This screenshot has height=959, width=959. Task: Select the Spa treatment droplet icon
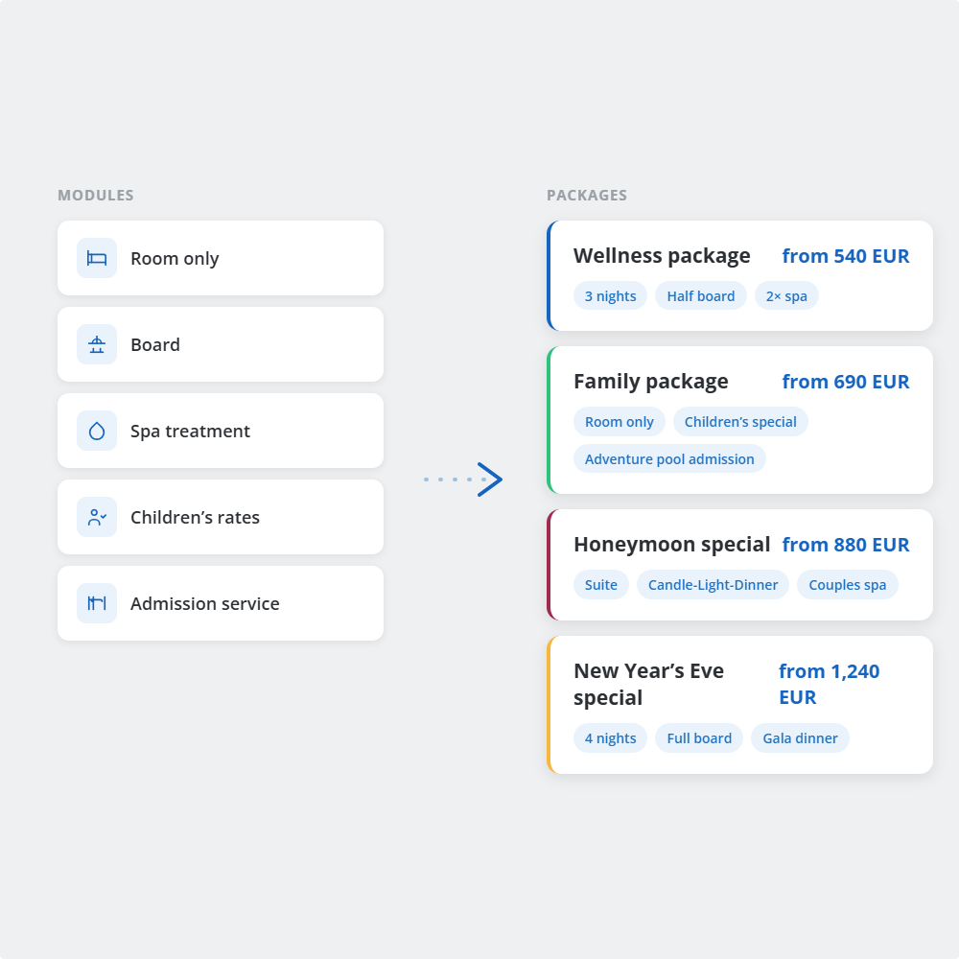coord(97,431)
